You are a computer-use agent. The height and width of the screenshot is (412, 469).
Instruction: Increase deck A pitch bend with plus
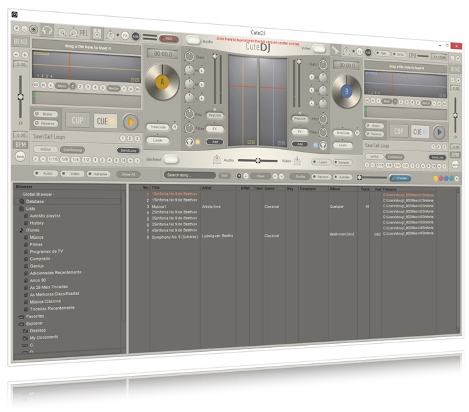(25, 55)
